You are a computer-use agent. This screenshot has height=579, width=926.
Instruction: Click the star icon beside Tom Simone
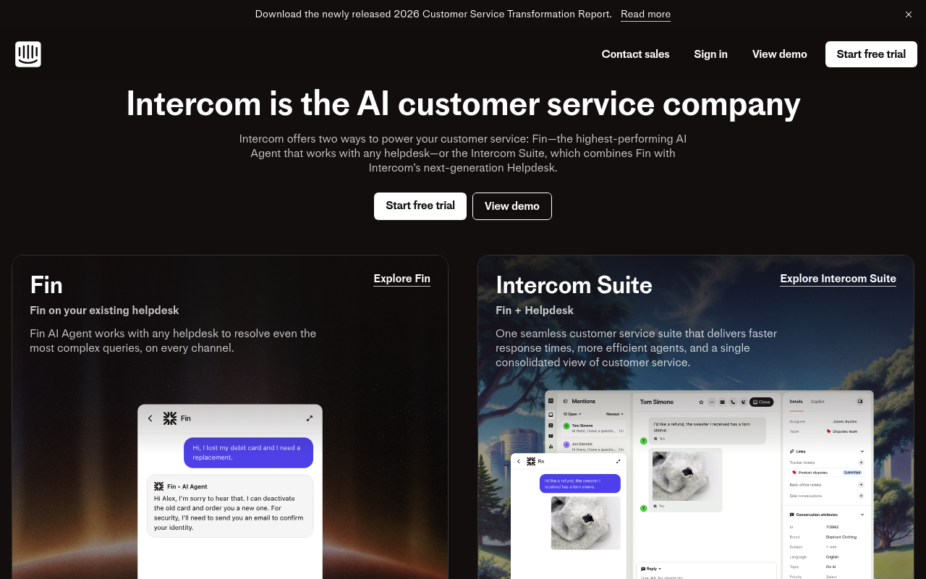701,402
